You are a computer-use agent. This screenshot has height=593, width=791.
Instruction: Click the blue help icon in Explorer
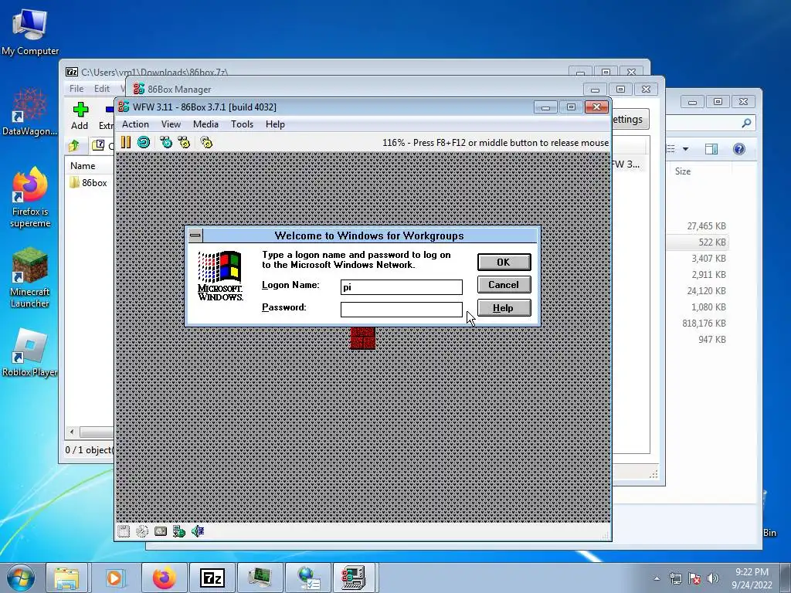[739, 149]
